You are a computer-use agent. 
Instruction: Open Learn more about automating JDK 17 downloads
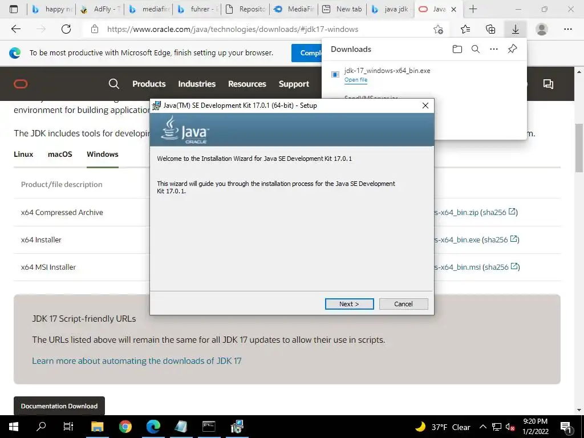(137, 361)
